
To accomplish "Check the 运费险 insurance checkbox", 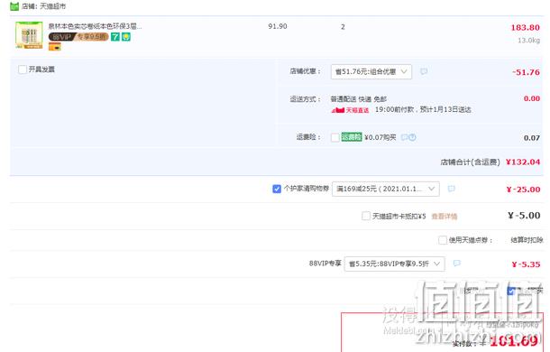I will click(x=335, y=137).
